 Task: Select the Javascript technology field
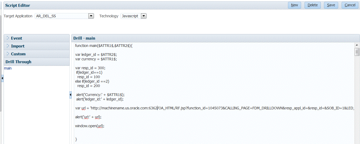pos(131,16)
